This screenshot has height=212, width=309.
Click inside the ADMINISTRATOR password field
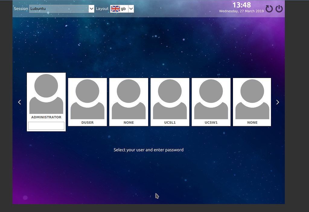46,126
